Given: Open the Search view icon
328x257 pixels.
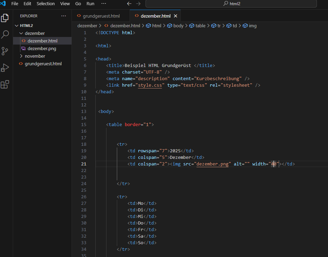Looking at the screenshot, I should [x=5, y=35].
